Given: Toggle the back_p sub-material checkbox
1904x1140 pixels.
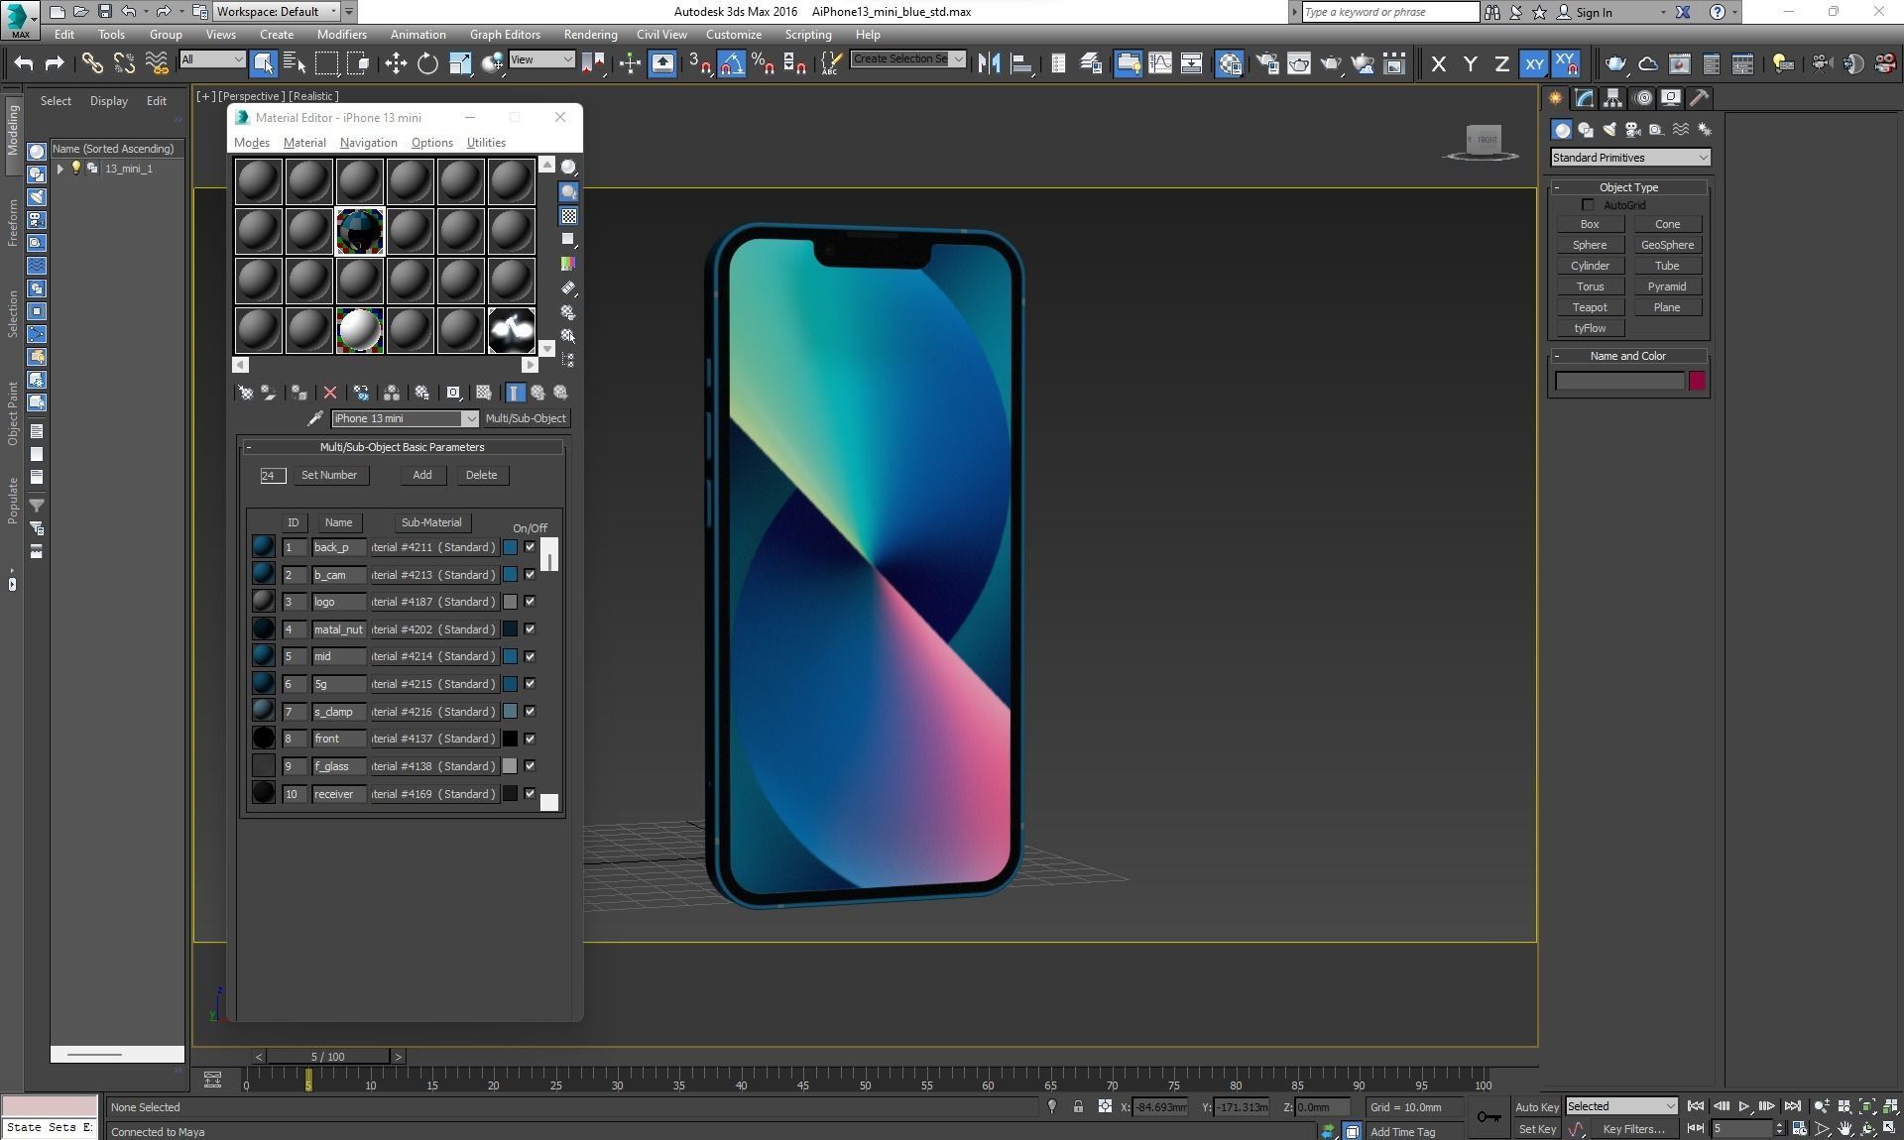Looking at the screenshot, I should pos(530,547).
